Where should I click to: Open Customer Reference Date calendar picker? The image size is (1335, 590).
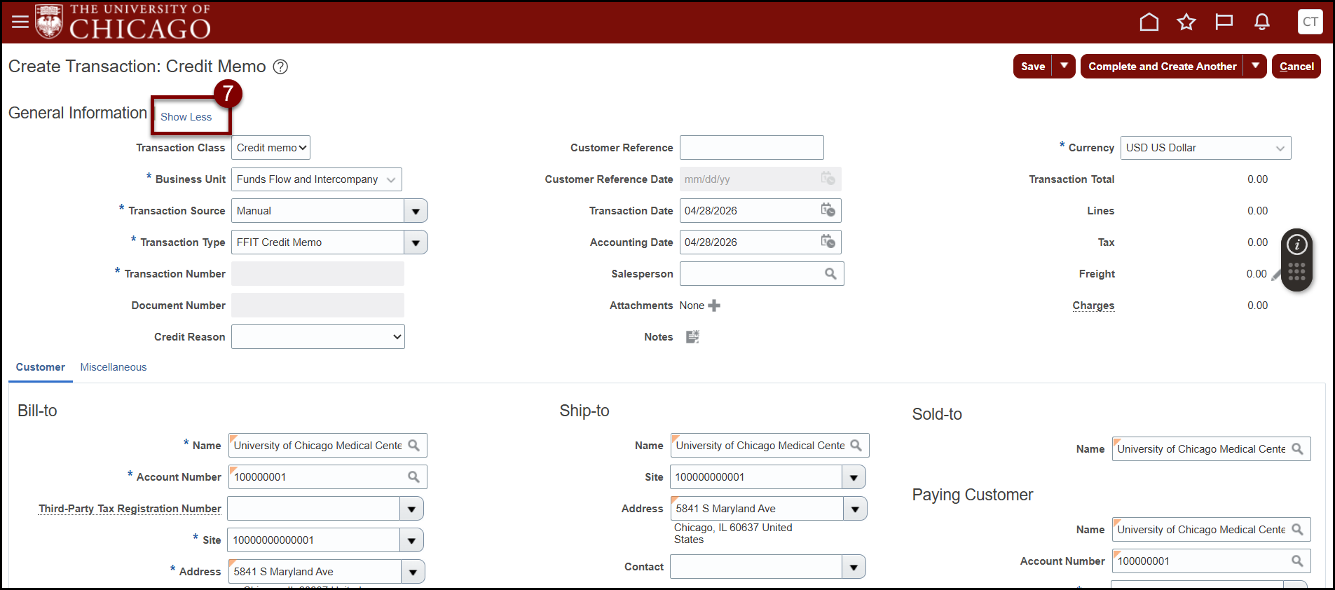click(828, 179)
